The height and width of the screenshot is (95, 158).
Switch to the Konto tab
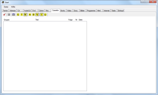point(63,10)
